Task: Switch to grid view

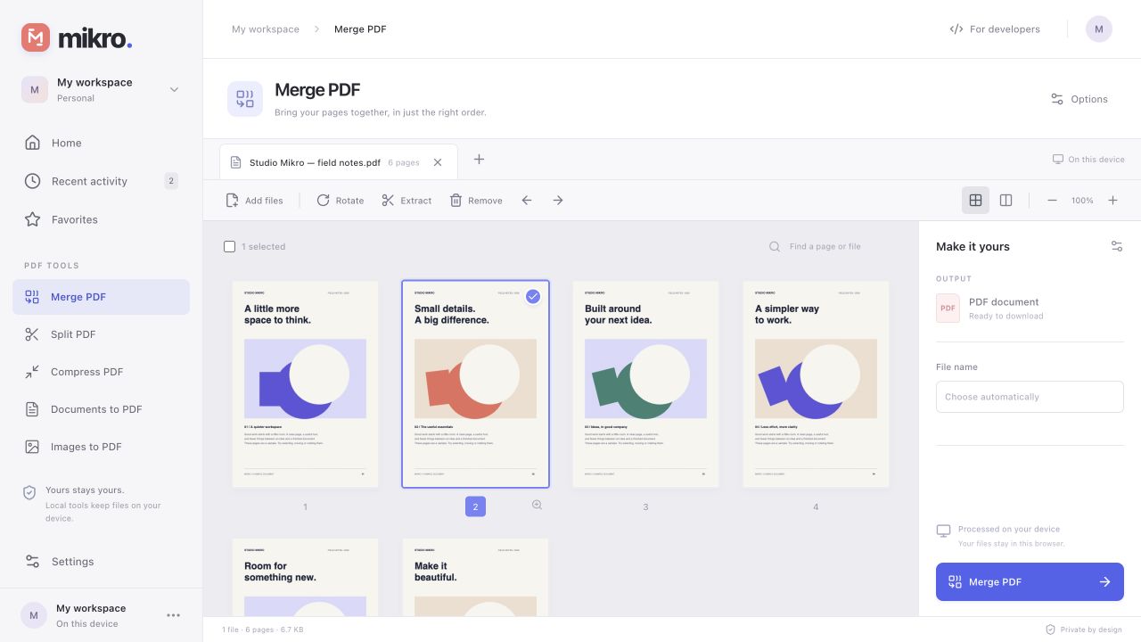Action: coord(975,201)
